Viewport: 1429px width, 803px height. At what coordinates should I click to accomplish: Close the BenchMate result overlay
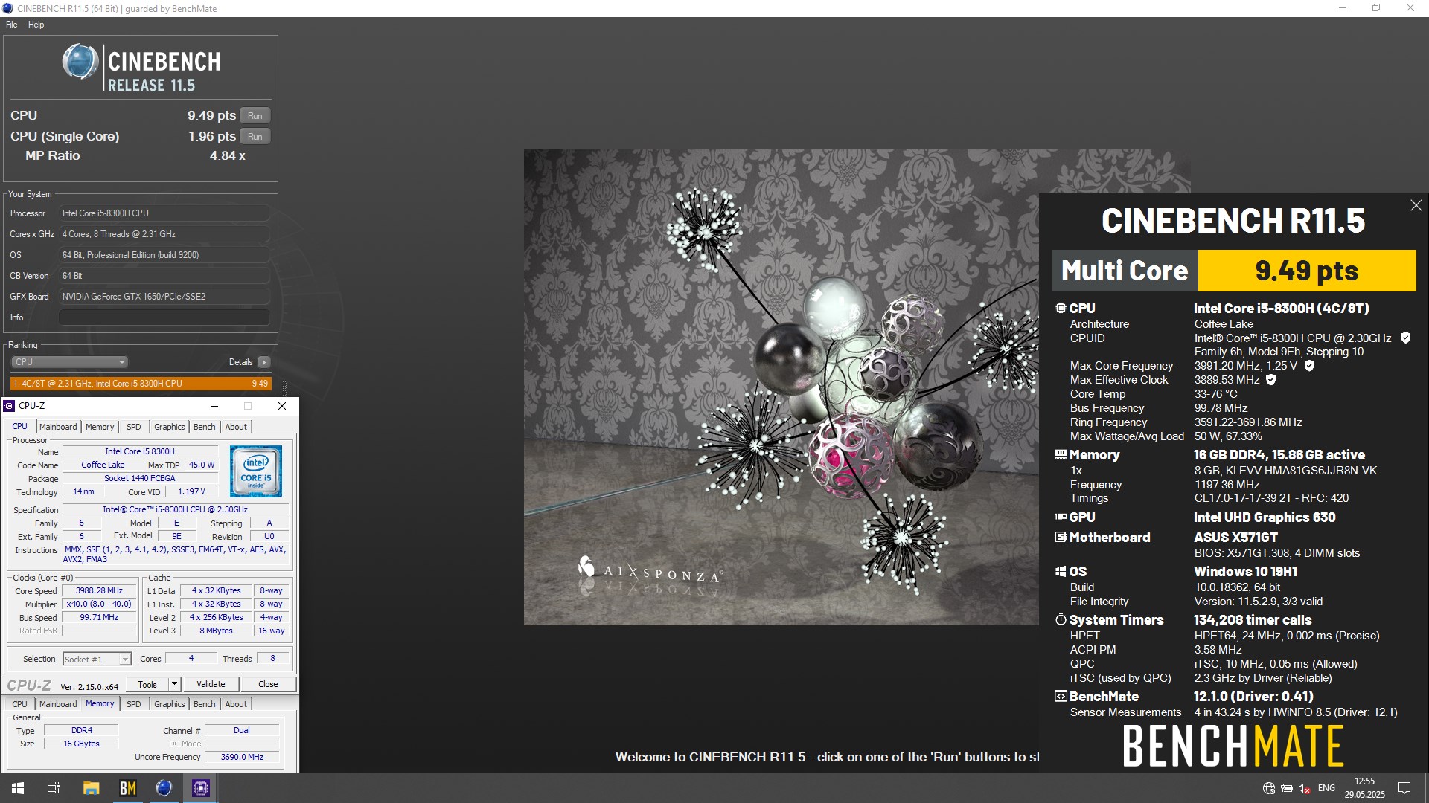(x=1416, y=205)
